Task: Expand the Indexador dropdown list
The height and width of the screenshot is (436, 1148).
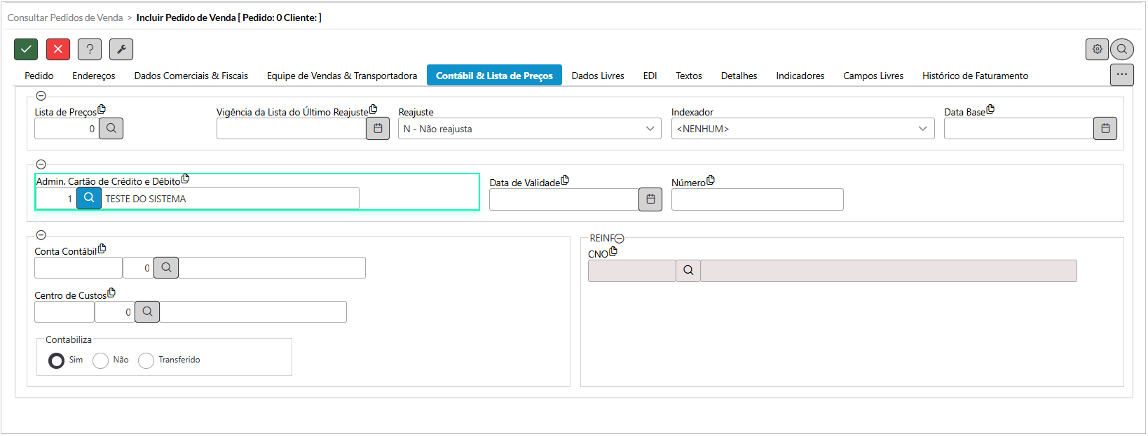Action: click(802, 129)
